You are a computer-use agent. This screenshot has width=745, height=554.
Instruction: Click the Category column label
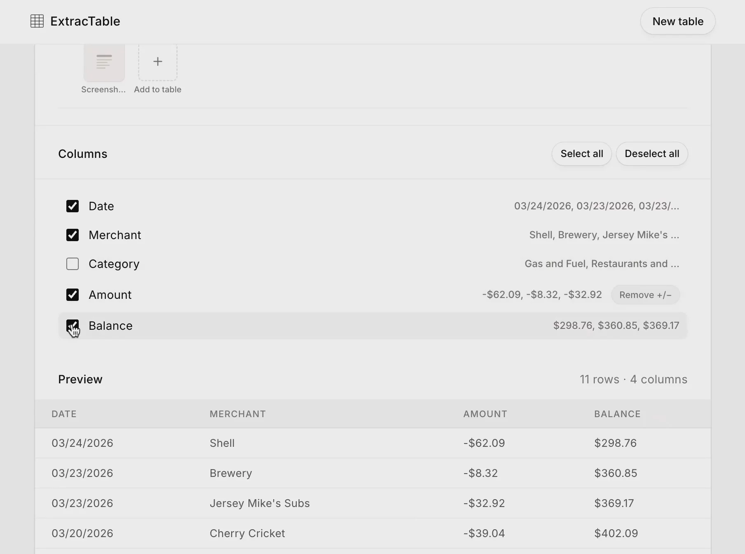(114, 264)
